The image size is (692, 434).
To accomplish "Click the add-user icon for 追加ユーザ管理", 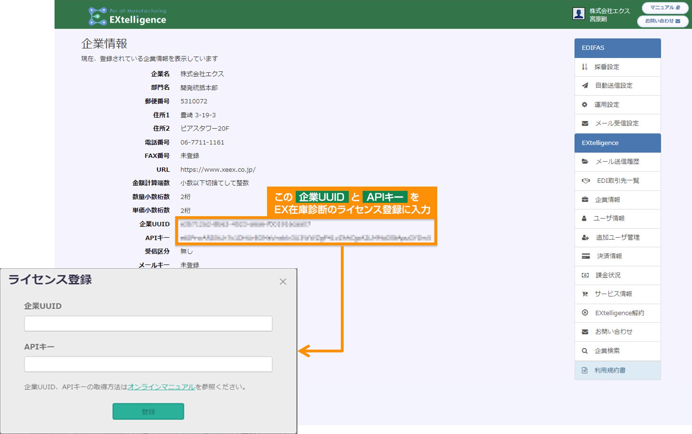I will tap(585, 238).
